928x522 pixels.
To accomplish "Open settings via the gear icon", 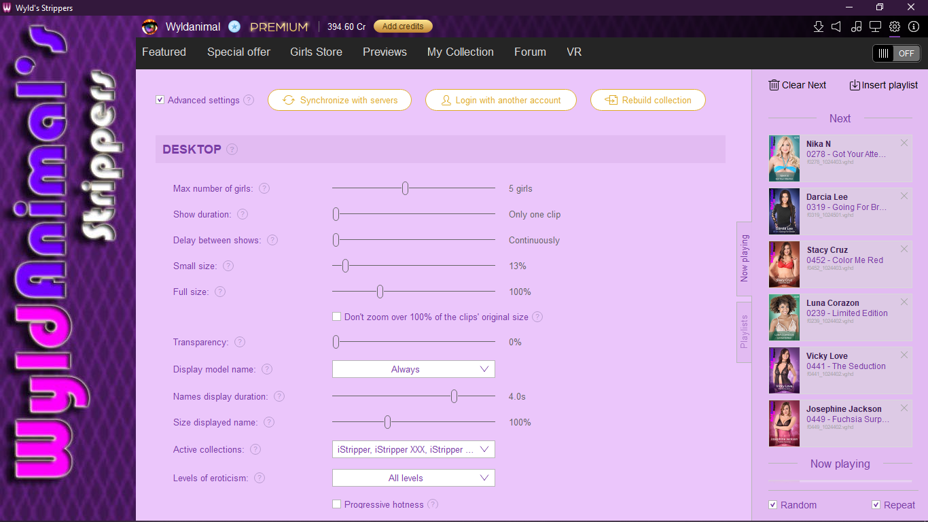I will point(895,27).
